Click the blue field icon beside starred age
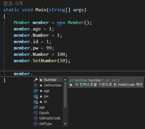Screen dimensions: 145x129 (x=36, y=91)
